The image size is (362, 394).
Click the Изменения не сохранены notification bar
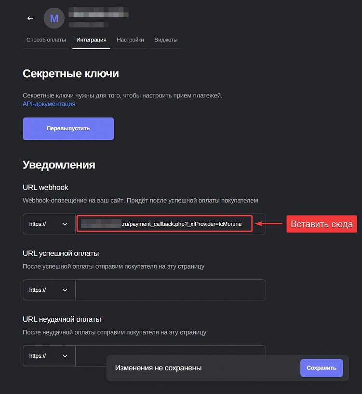(159, 367)
